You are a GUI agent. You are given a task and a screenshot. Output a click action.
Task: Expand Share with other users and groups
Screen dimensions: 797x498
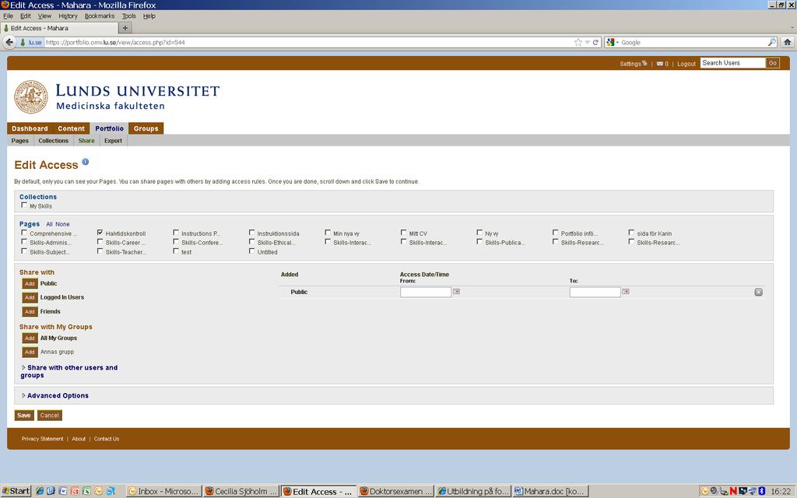point(68,371)
